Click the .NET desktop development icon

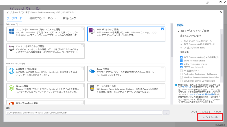(92, 31)
